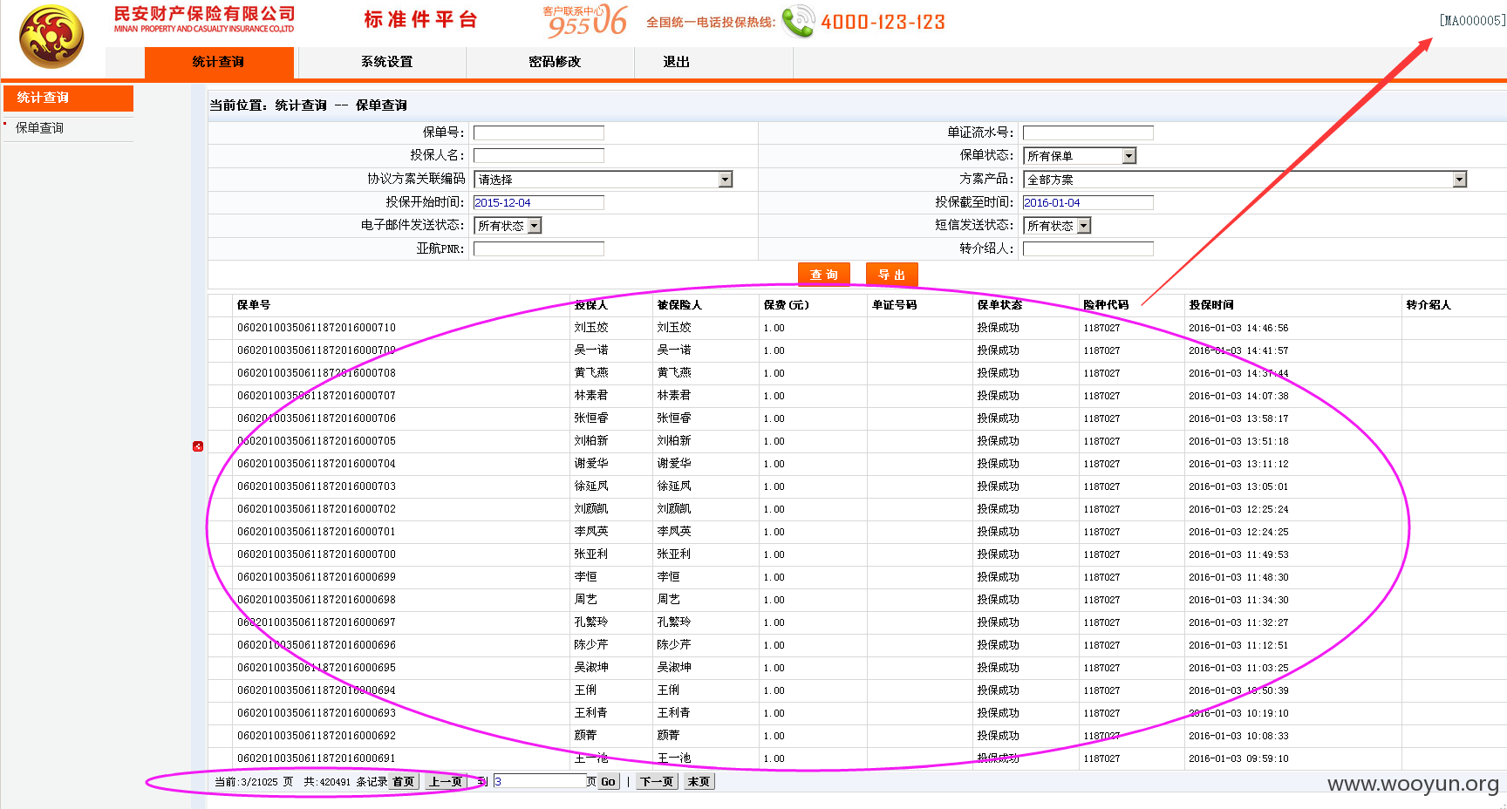Image resolution: width=1507 pixels, height=809 pixels.
Task: Focus the 亚航PNR input field
Action: pyautogui.click(x=539, y=248)
